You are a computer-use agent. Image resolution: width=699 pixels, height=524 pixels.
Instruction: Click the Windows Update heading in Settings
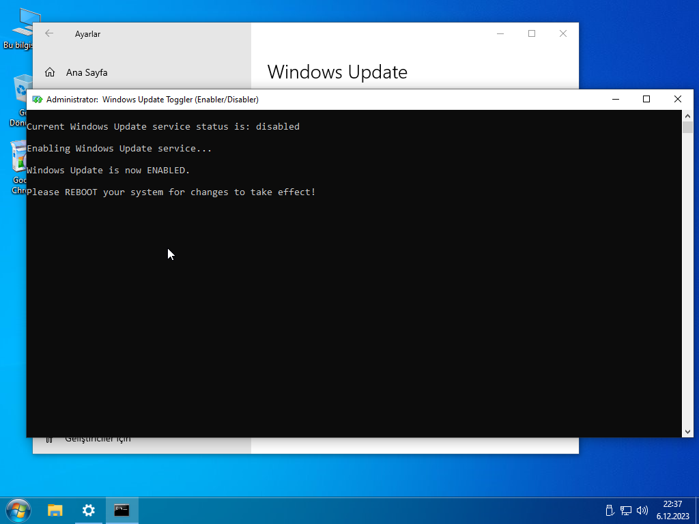point(337,72)
